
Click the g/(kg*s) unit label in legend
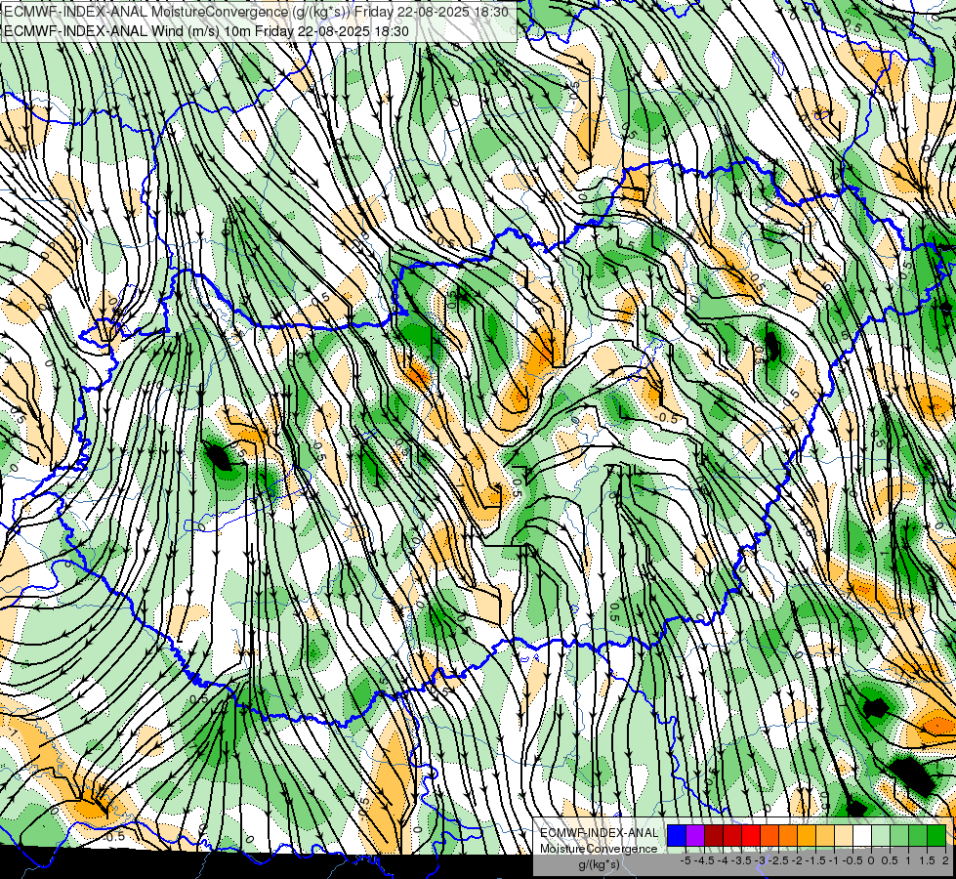pyautogui.click(x=599, y=864)
